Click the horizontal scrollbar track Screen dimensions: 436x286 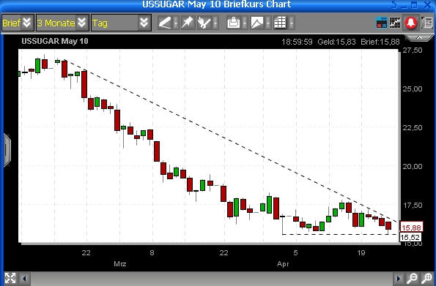[211, 278]
